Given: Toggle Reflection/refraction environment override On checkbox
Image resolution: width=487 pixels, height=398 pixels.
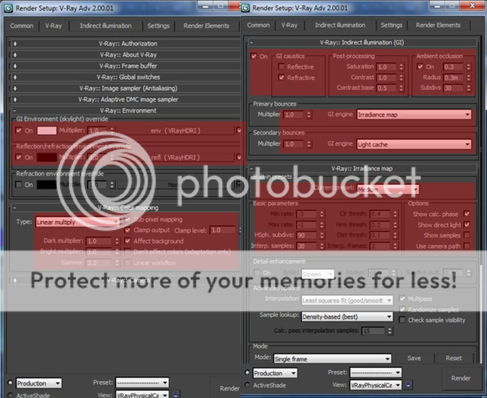Looking at the screenshot, I should [x=19, y=157].
